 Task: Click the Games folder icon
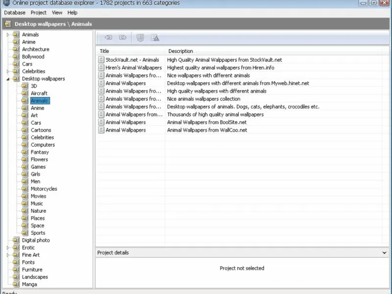click(x=25, y=167)
